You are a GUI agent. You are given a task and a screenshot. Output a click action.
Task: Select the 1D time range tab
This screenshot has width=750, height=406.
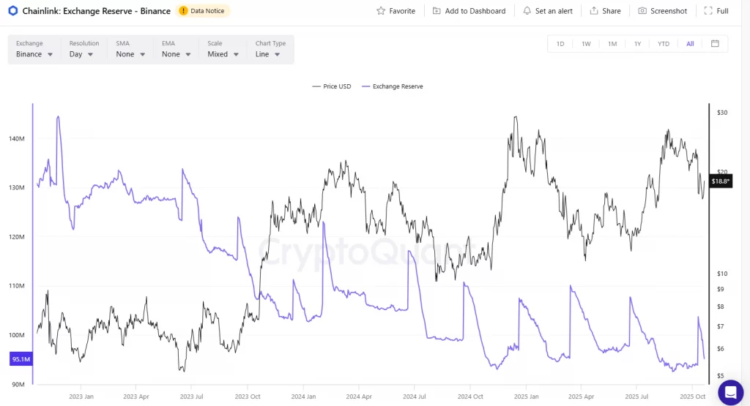(x=560, y=44)
